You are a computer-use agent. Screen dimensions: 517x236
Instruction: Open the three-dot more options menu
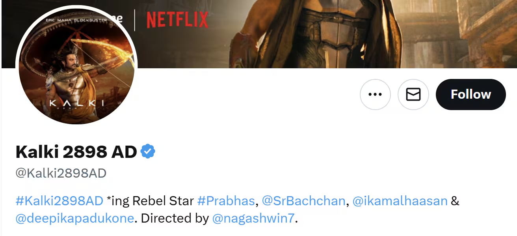tap(375, 94)
